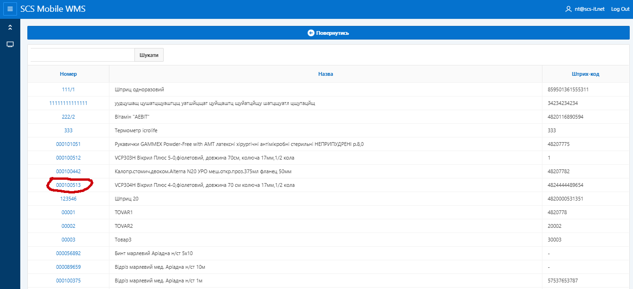
Task: Open item number 000056892
Action: 68,253
